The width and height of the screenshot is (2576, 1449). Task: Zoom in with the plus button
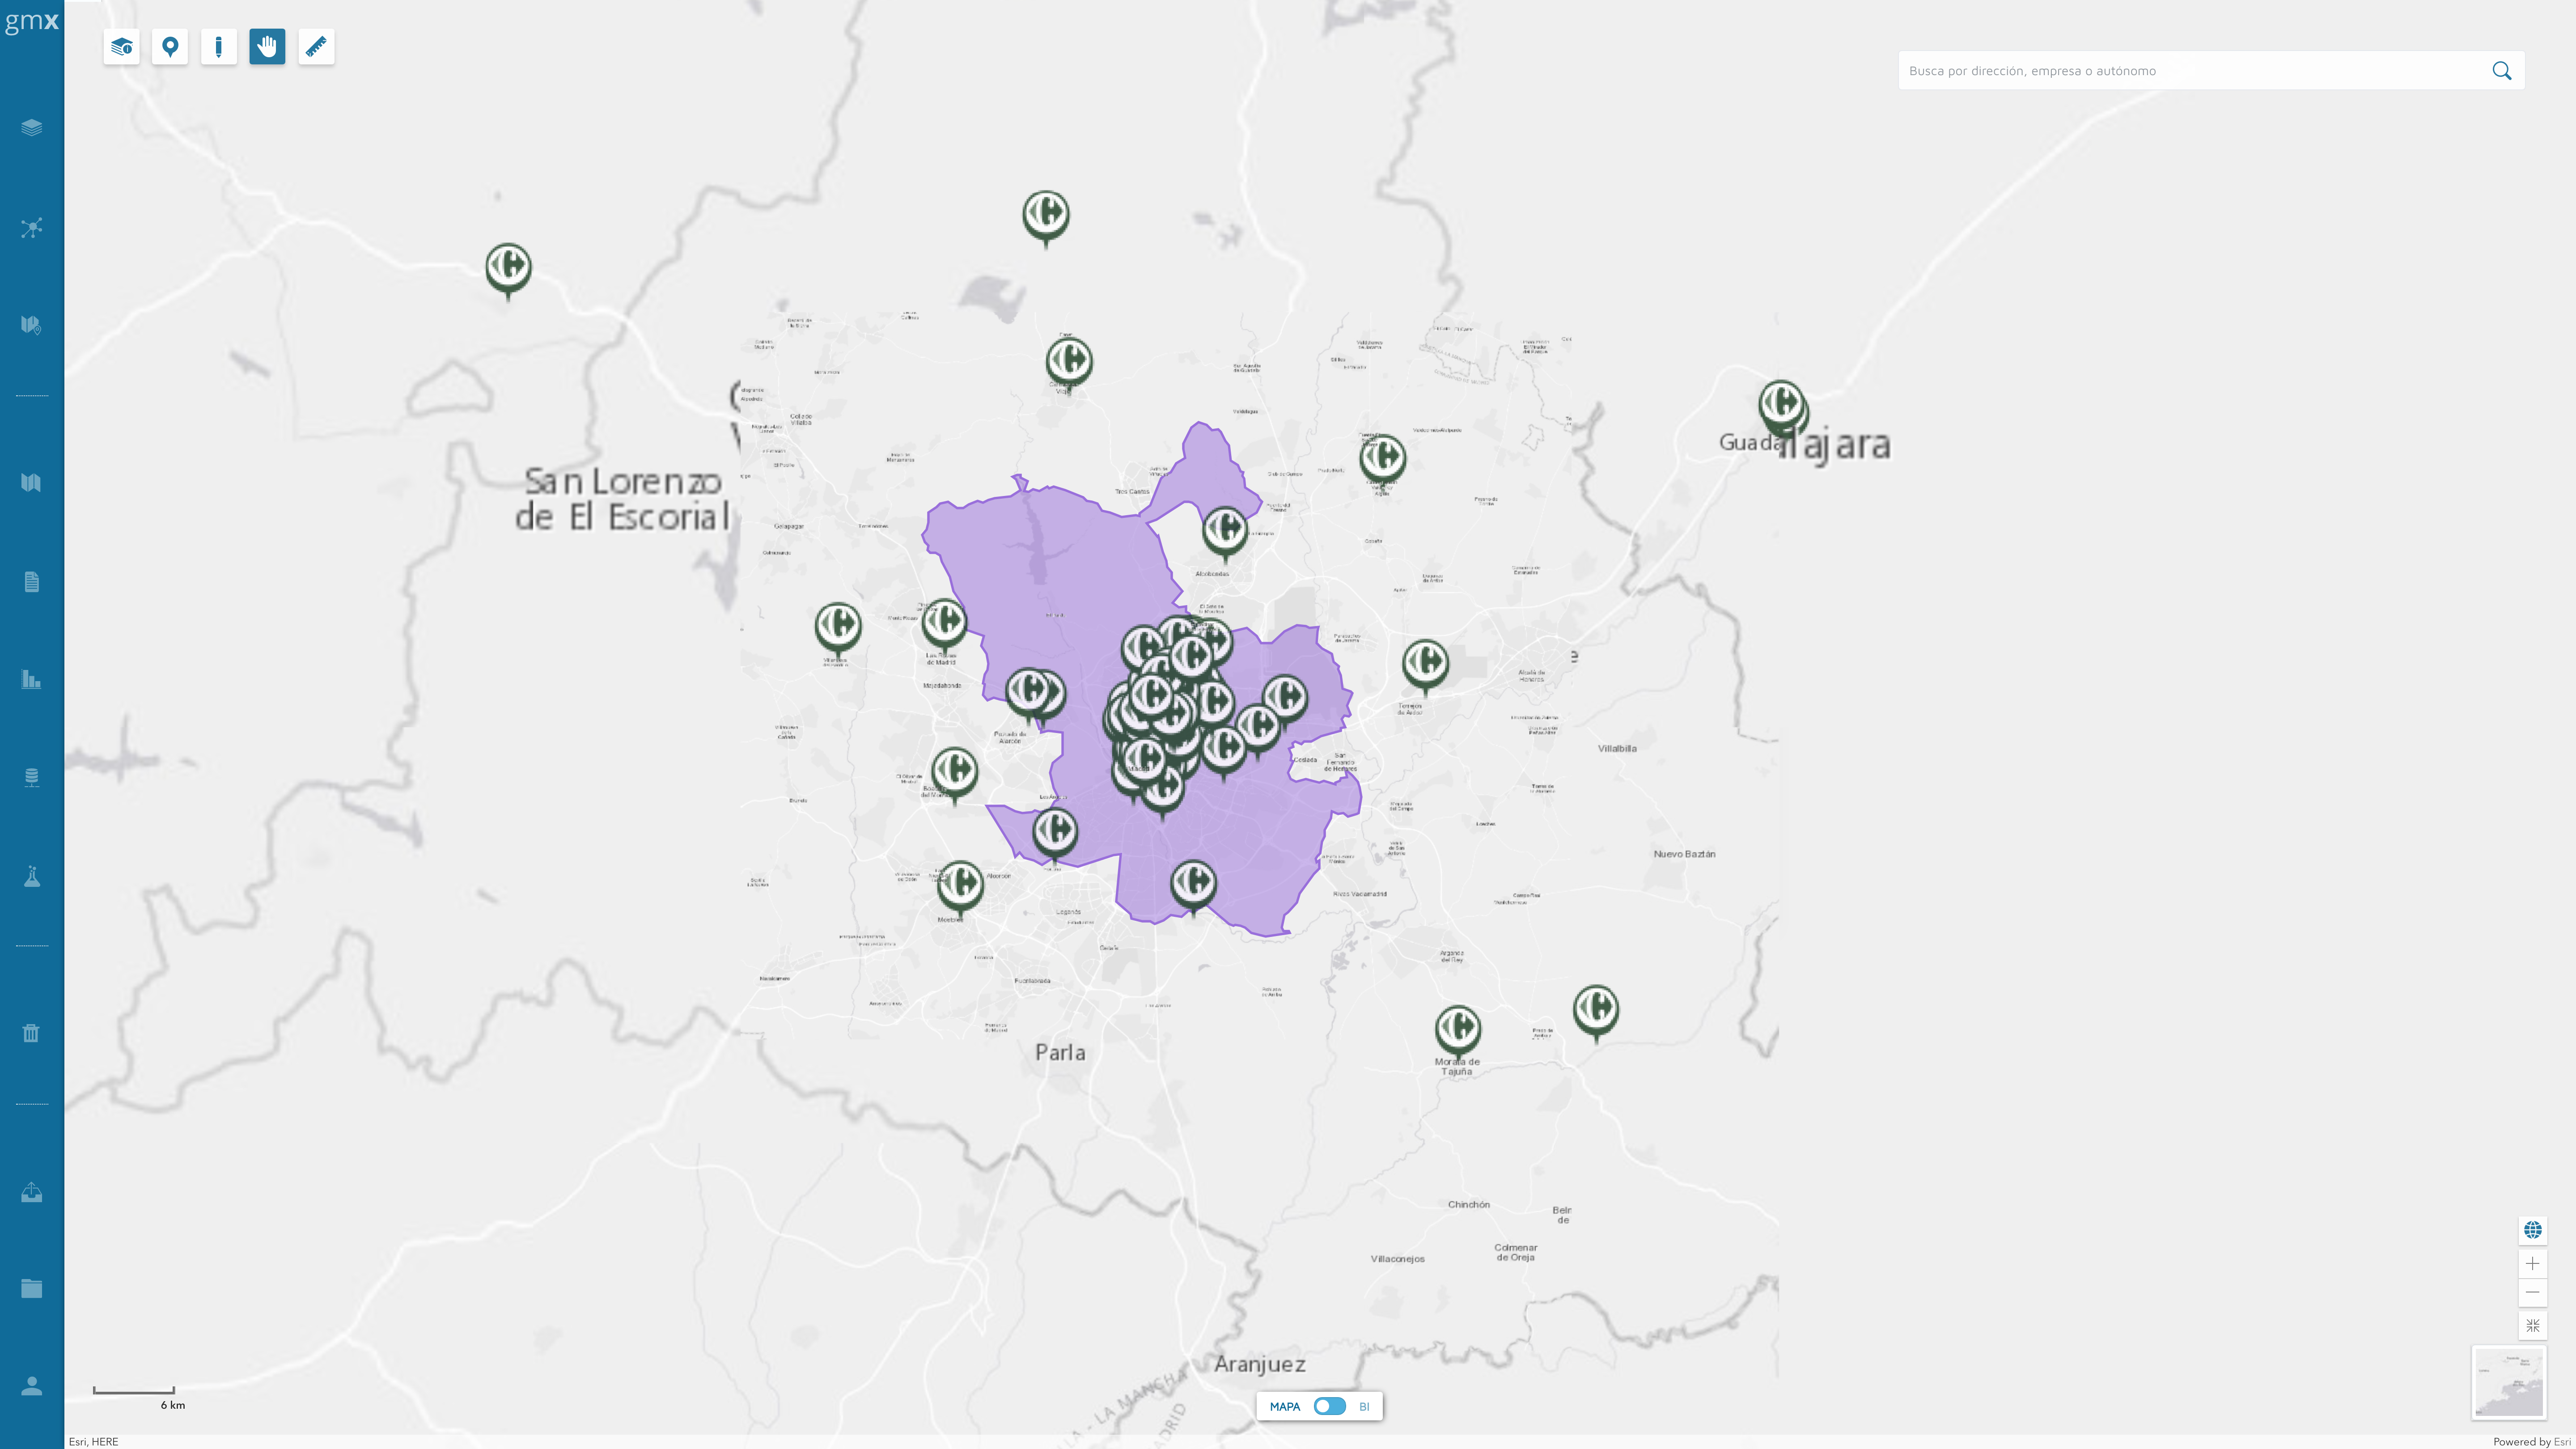tap(2532, 1263)
